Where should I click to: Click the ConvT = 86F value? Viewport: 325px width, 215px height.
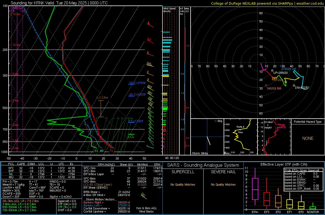tap(37, 188)
